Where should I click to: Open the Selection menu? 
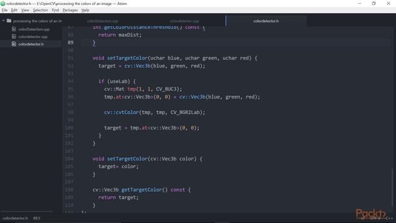pos(40,10)
